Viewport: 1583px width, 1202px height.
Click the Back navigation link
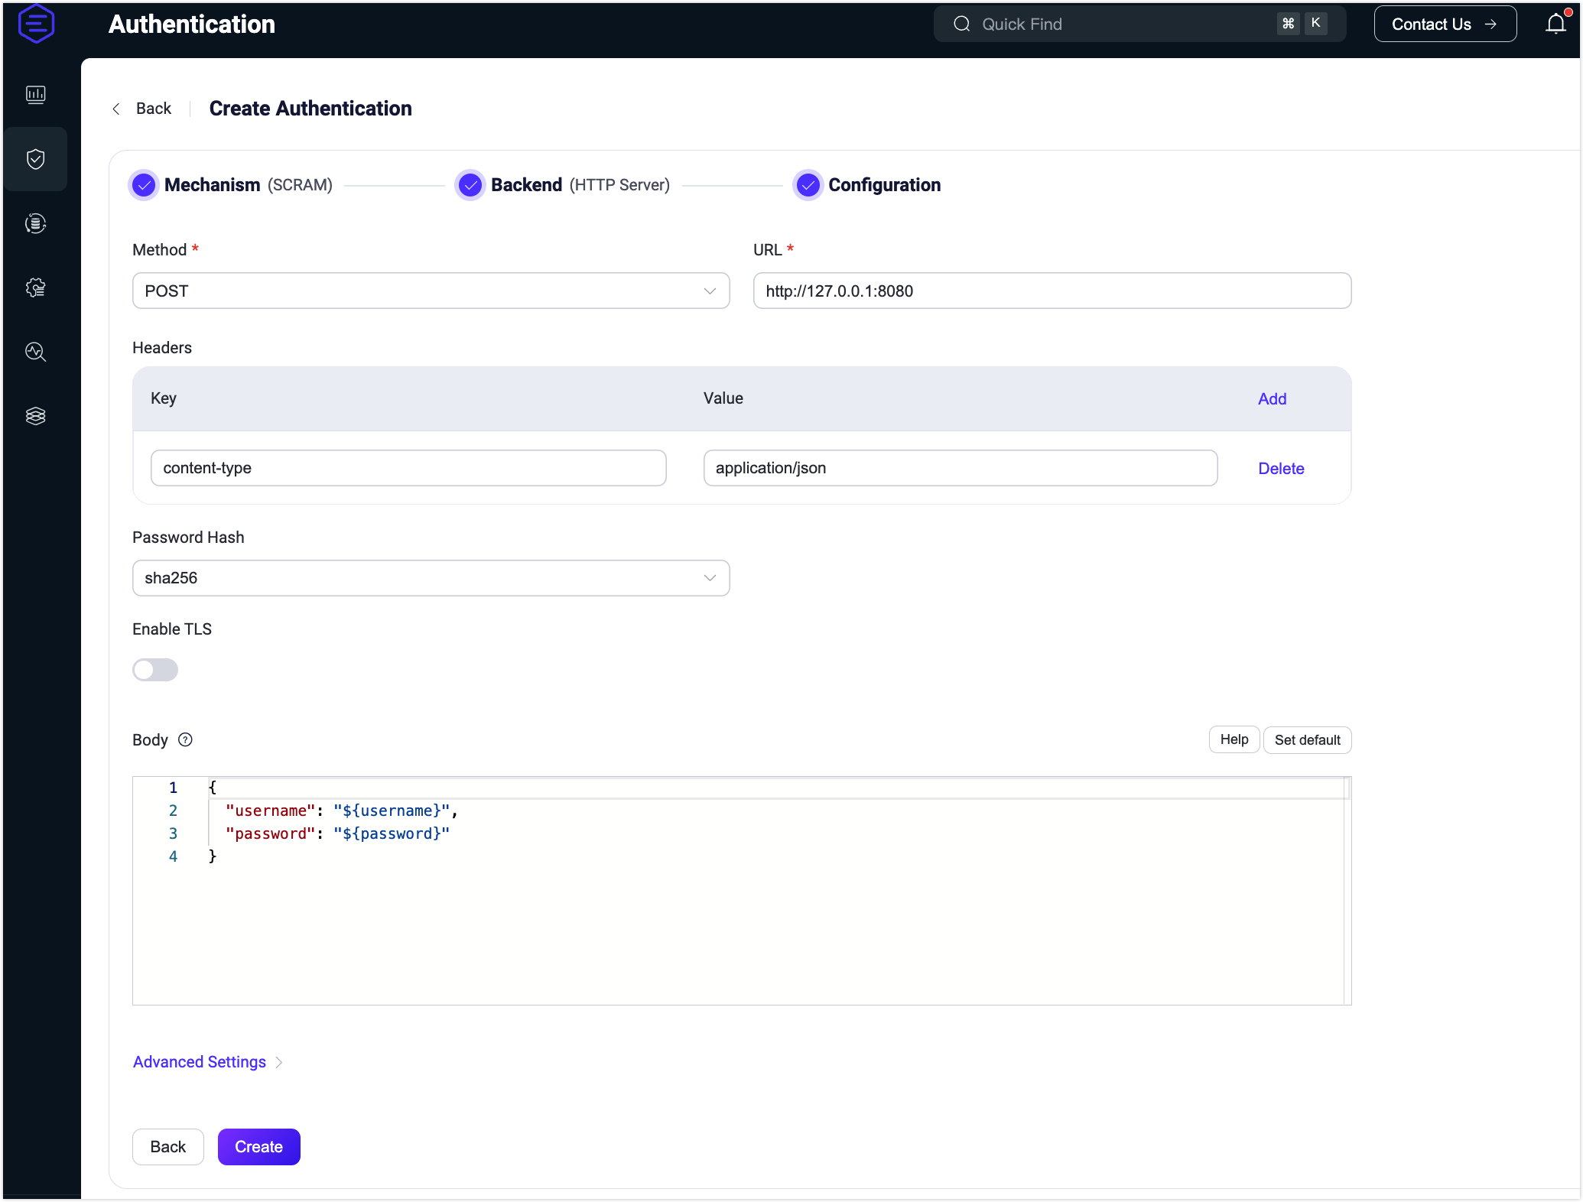pos(143,109)
